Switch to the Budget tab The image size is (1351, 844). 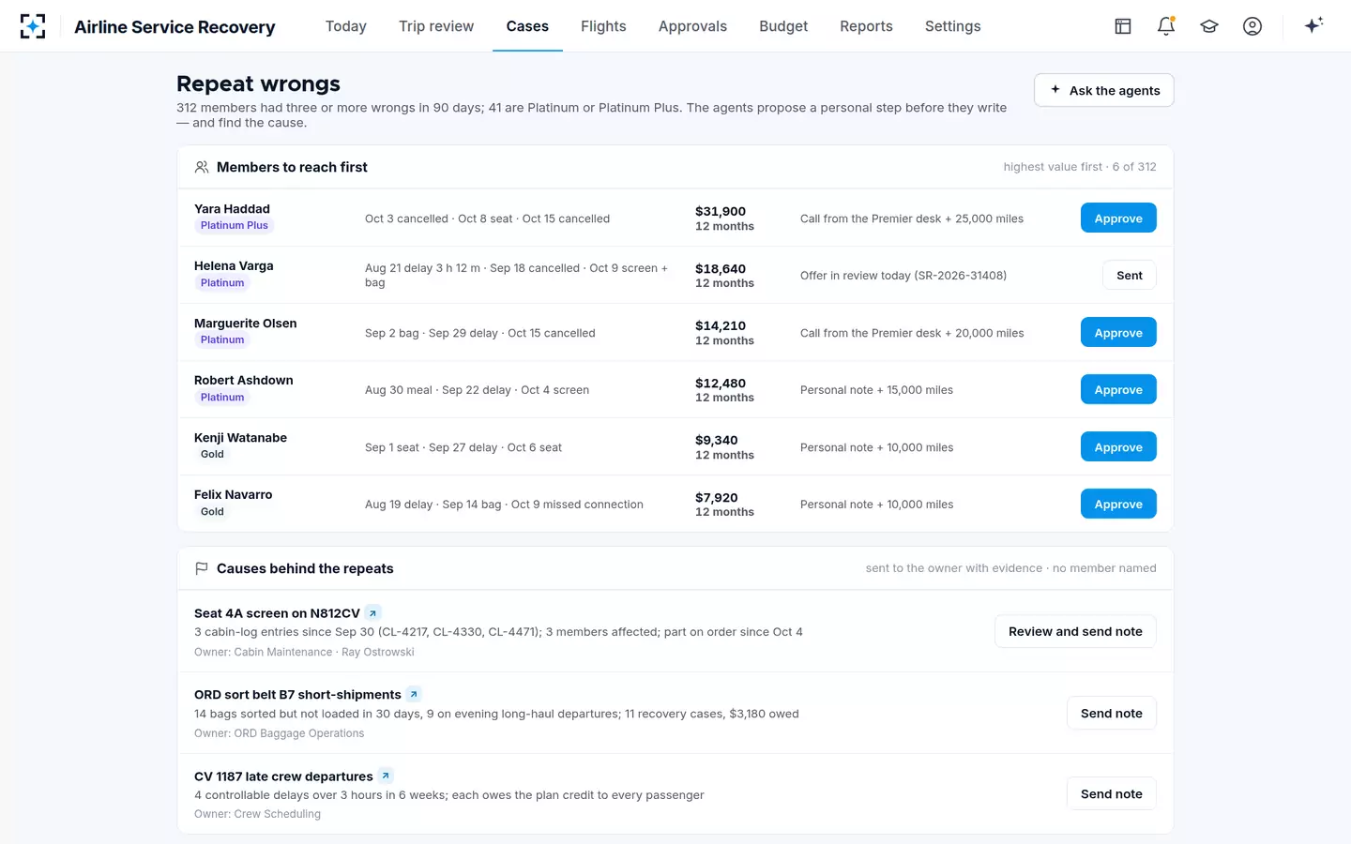(783, 26)
